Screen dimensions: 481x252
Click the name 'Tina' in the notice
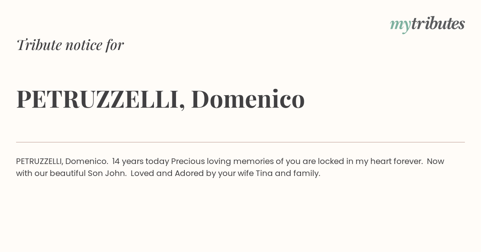pos(264,174)
